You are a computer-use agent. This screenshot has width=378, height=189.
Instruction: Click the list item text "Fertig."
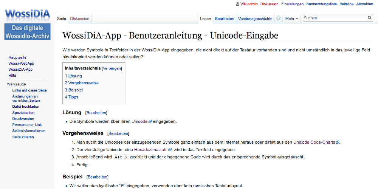(x=83, y=165)
